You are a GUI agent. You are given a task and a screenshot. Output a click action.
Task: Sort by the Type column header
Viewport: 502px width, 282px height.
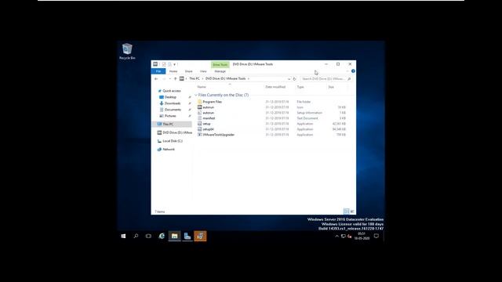pyautogui.click(x=300, y=87)
